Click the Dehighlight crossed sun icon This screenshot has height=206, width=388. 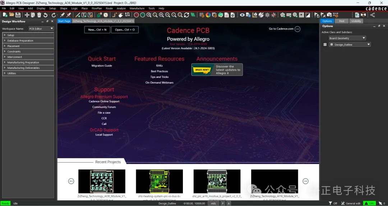click(273, 15)
